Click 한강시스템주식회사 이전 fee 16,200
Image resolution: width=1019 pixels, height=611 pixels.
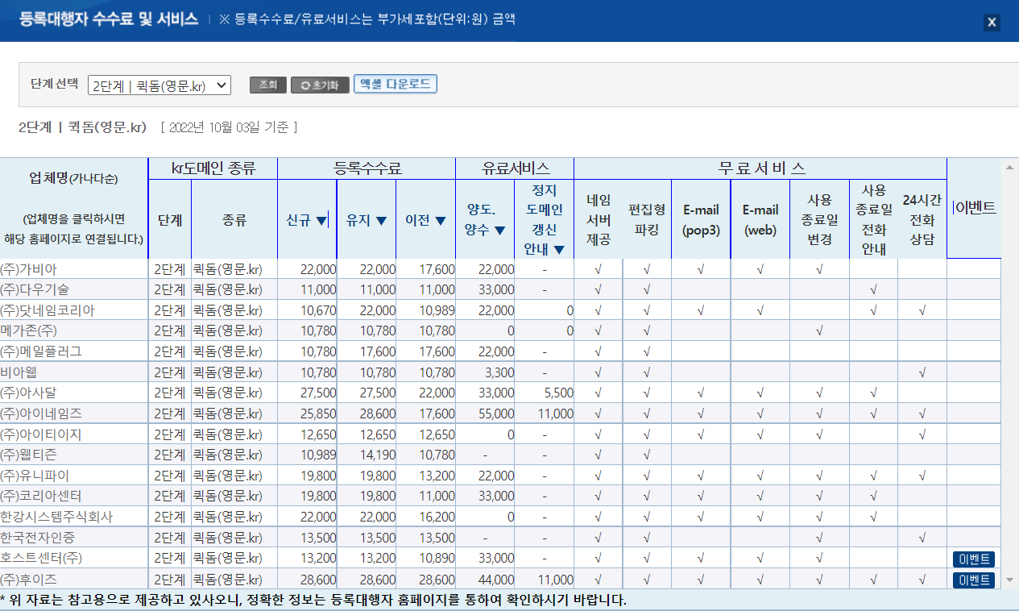tap(437, 517)
